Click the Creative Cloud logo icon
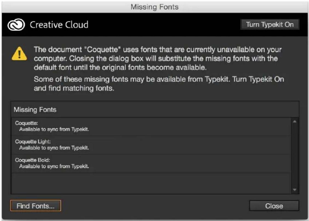Viewport: 309px width, 221px height. [x=16, y=25]
